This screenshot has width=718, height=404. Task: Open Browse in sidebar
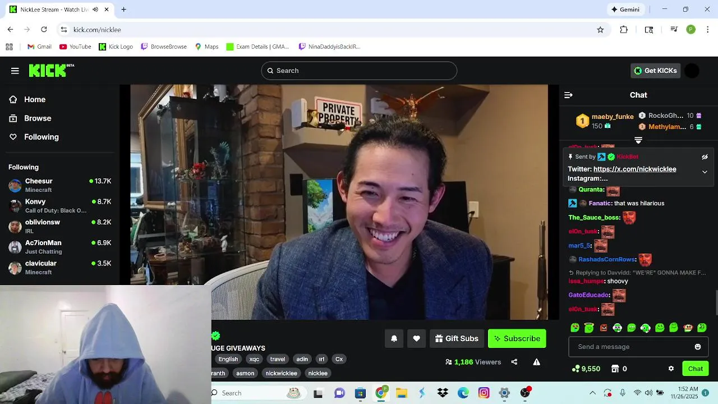point(30,118)
